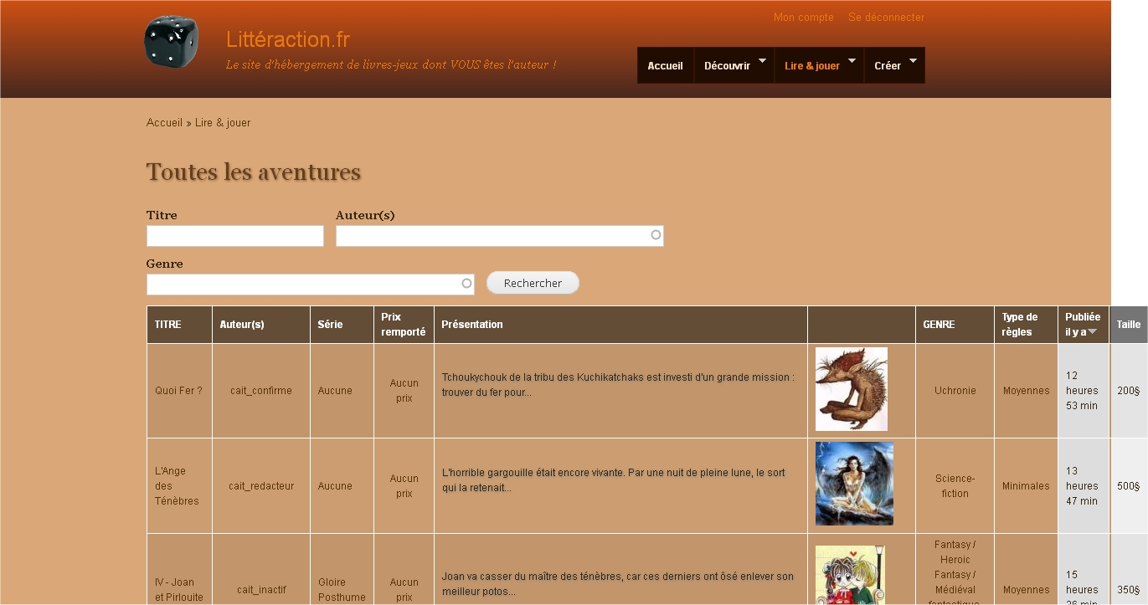Open the Littéraction.fr site title link
1148x605 pixels.
click(x=287, y=39)
